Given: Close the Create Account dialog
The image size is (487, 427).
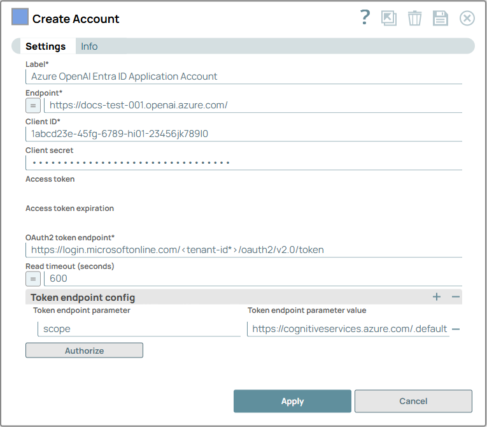Looking at the screenshot, I should tap(467, 18).
